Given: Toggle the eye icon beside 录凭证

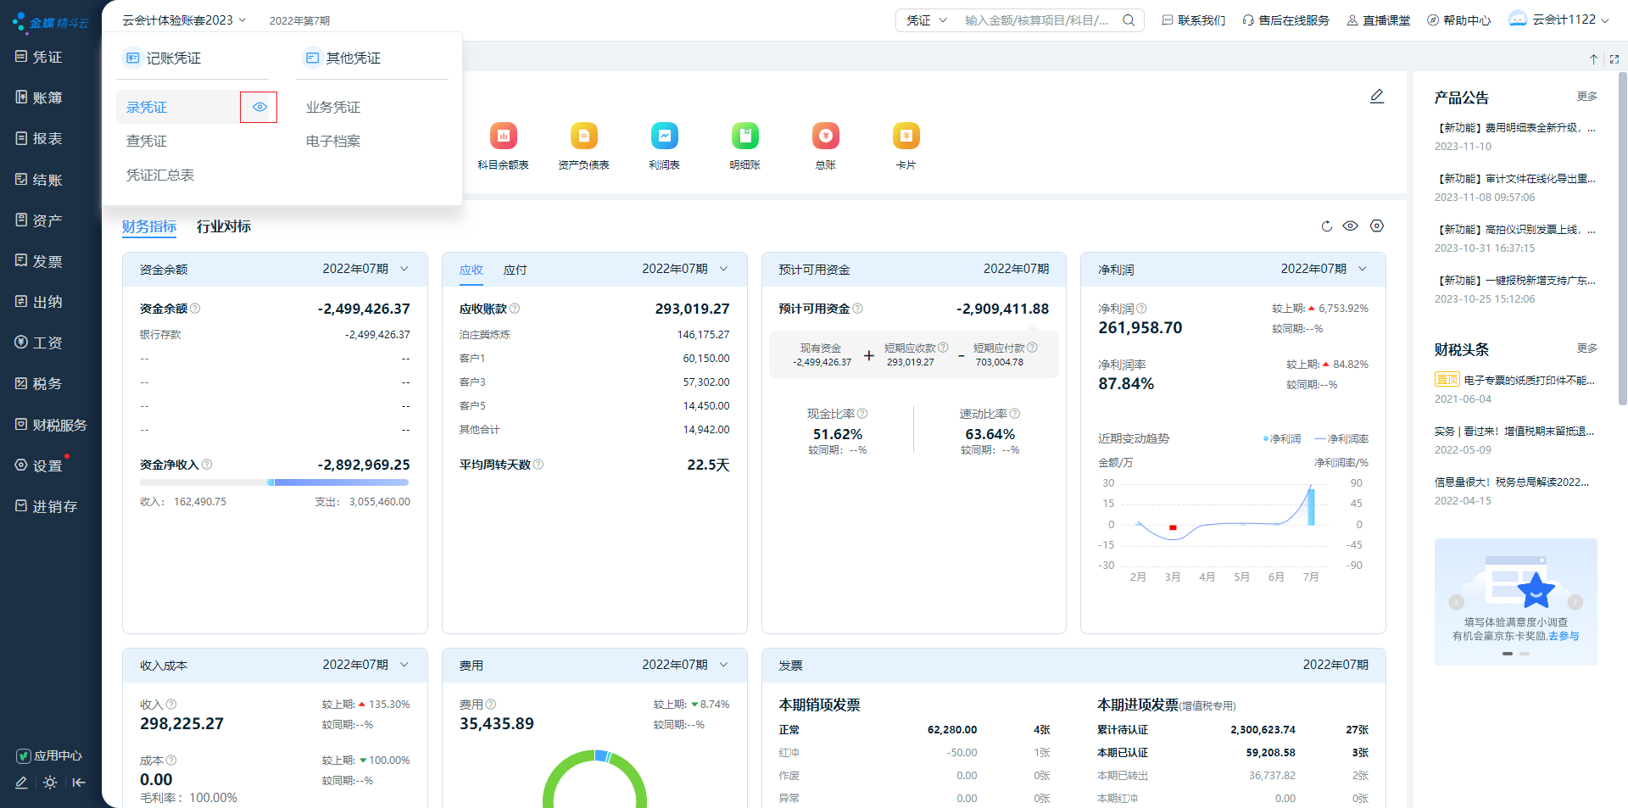Looking at the screenshot, I should [259, 107].
